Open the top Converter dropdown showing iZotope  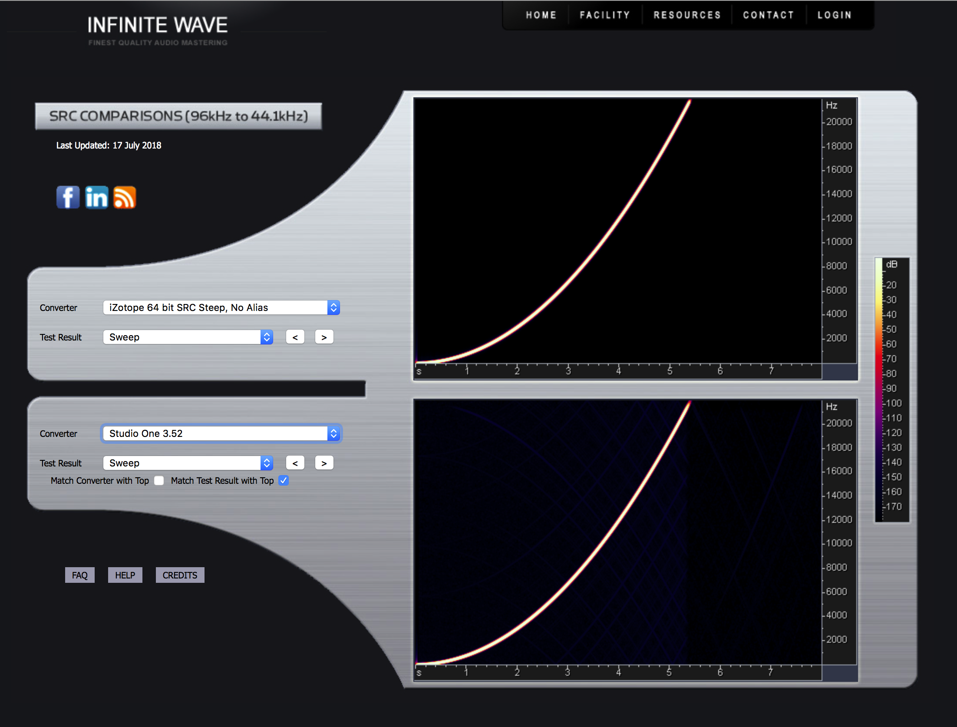[221, 308]
